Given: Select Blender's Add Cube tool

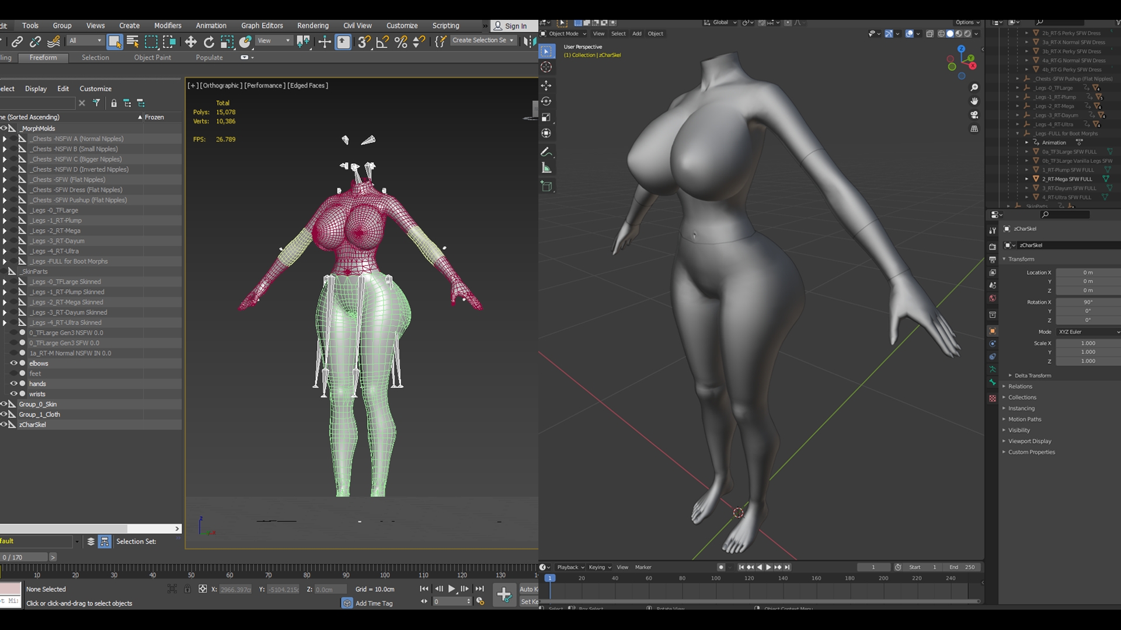Looking at the screenshot, I should [546, 187].
